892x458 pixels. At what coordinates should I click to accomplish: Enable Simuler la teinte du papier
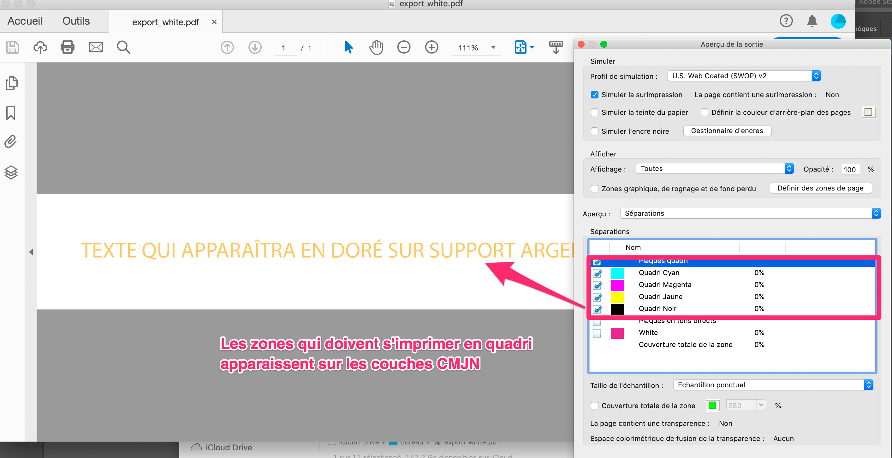tap(595, 112)
